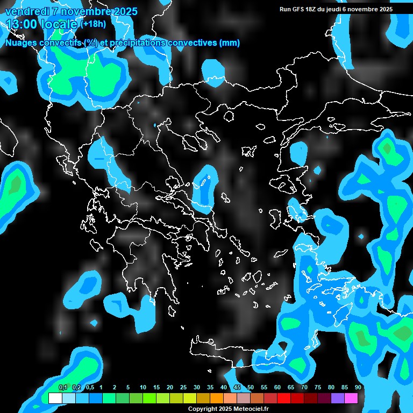Select the turquoise-green swatch between 1 and 2
The width and height of the screenshot is (413, 413).
tap(109, 398)
